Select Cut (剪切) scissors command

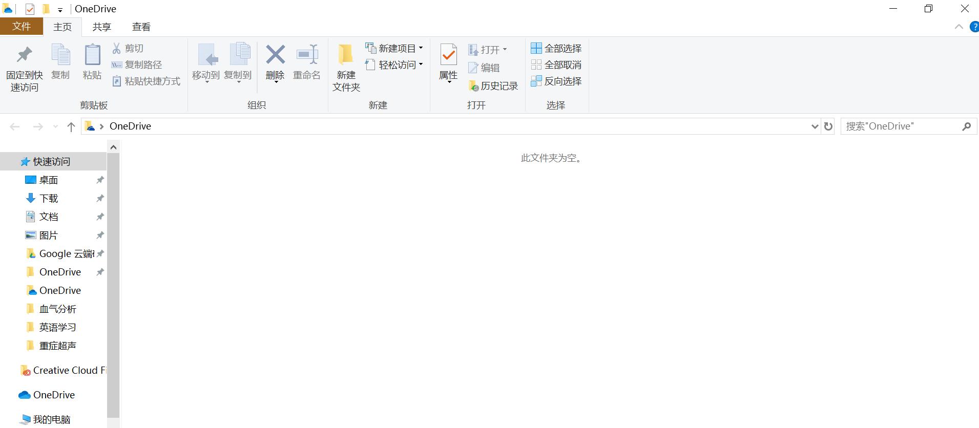pos(128,48)
